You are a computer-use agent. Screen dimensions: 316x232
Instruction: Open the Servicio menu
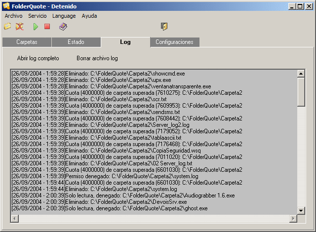coord(38,16)
